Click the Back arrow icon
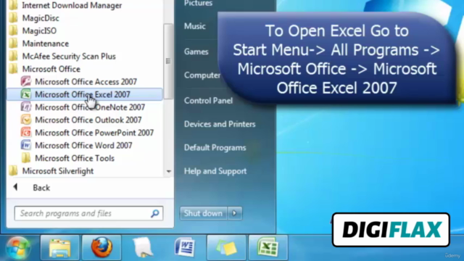The image size is (464, 261). [x=15, y=187]
